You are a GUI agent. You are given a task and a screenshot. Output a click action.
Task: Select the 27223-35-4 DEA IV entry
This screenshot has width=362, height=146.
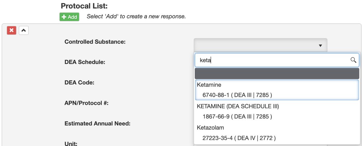[x=239, y=138]
